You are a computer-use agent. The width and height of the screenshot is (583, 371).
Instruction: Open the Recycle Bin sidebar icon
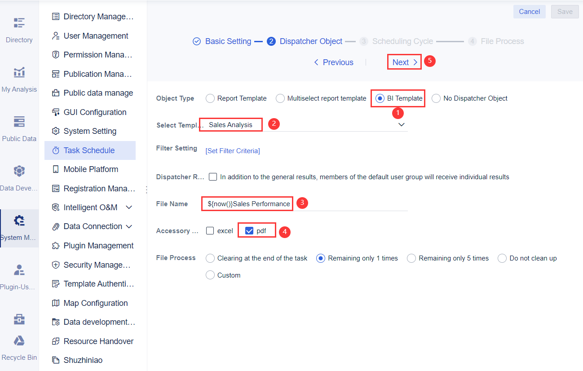19,346
